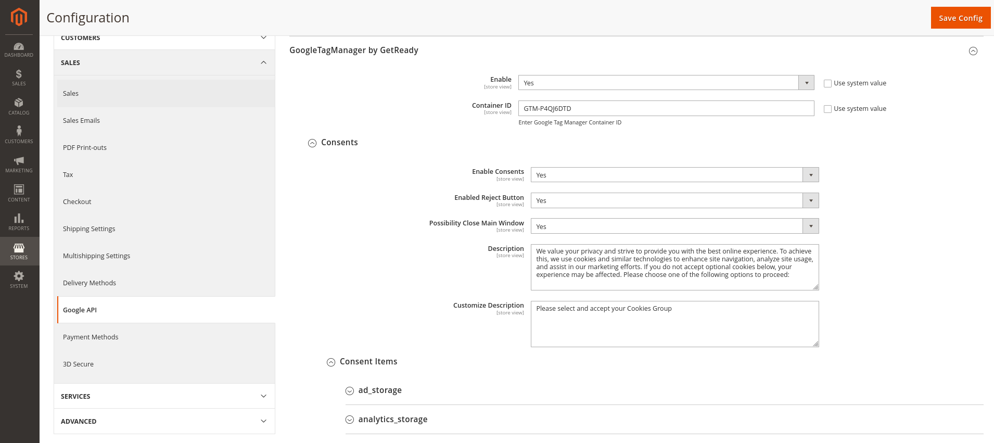Select the Delivery Methods tab
Image resolution: width=994 pixels, height=443 pixels.
pyautogui.click(x=166, y=283)
